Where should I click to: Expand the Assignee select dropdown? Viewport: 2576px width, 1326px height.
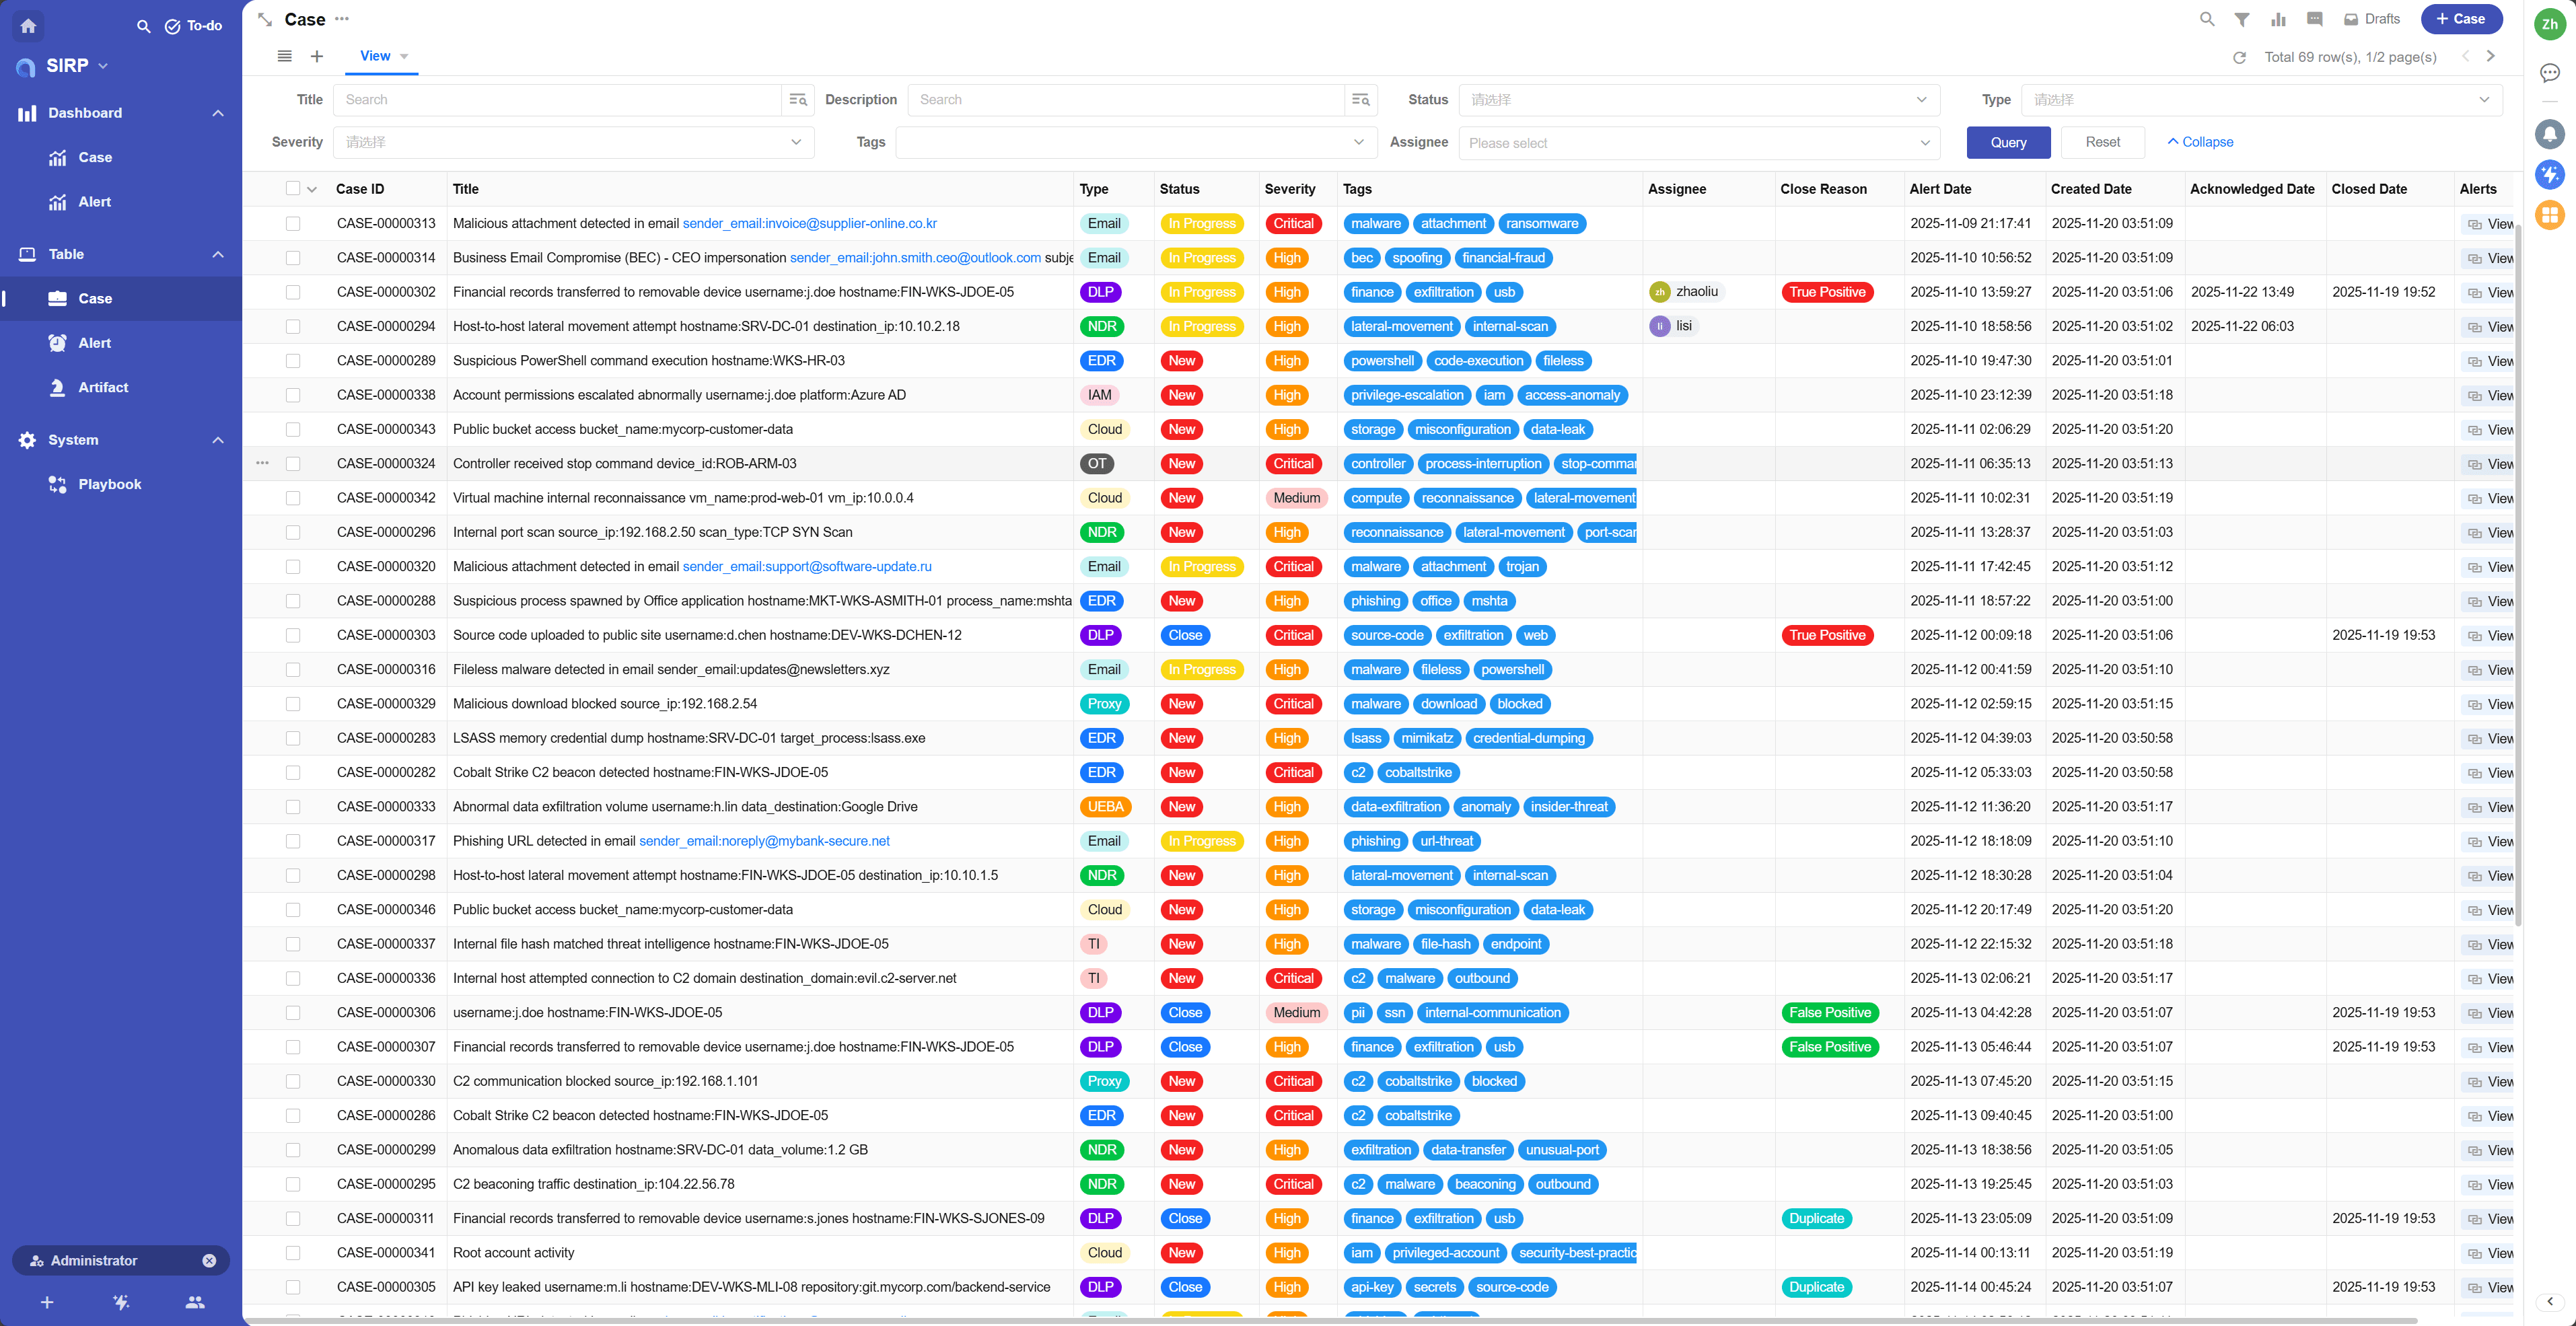[x=1698, y=142]
